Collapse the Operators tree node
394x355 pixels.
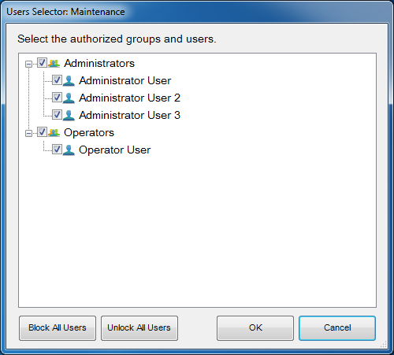28,133
